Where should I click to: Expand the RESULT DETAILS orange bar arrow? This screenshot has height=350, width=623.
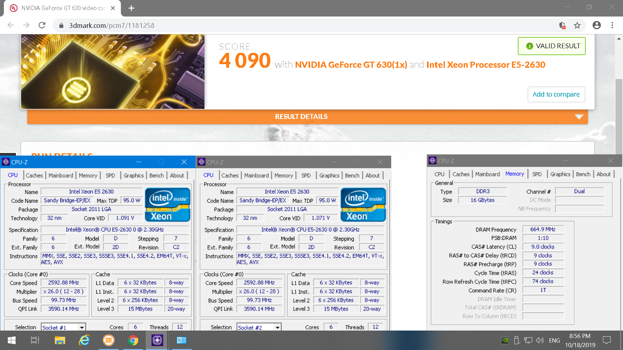coord(579,117)
